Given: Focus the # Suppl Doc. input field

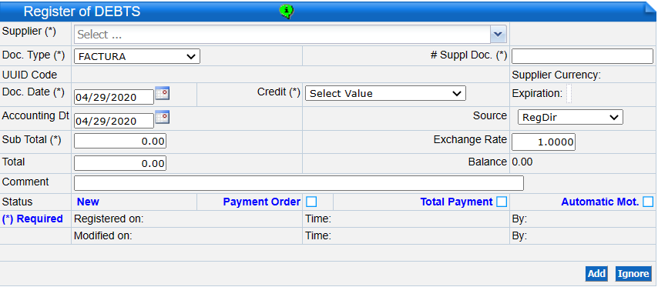Looking at the screenshot, I should [x=582, y=56].
